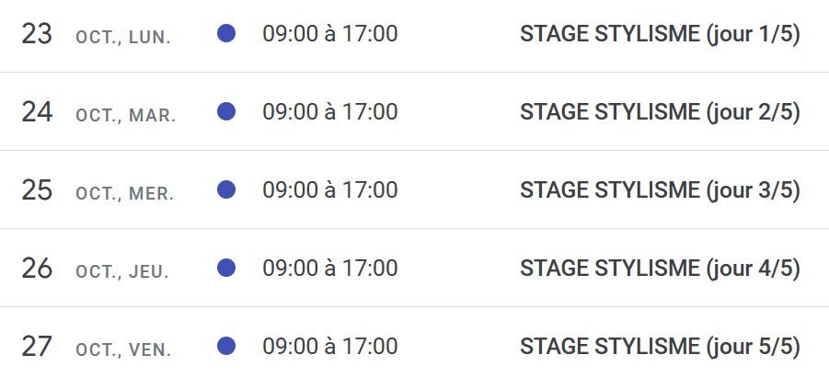Image resolution: width=829 pixels, height=378 pixels.
Task: Click the OCT., LUN. day label
Action: (123, 38)
